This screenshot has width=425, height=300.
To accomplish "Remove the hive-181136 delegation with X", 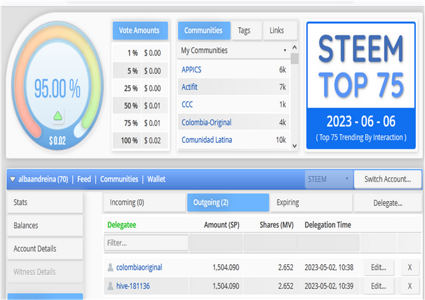I will point(410,286).
